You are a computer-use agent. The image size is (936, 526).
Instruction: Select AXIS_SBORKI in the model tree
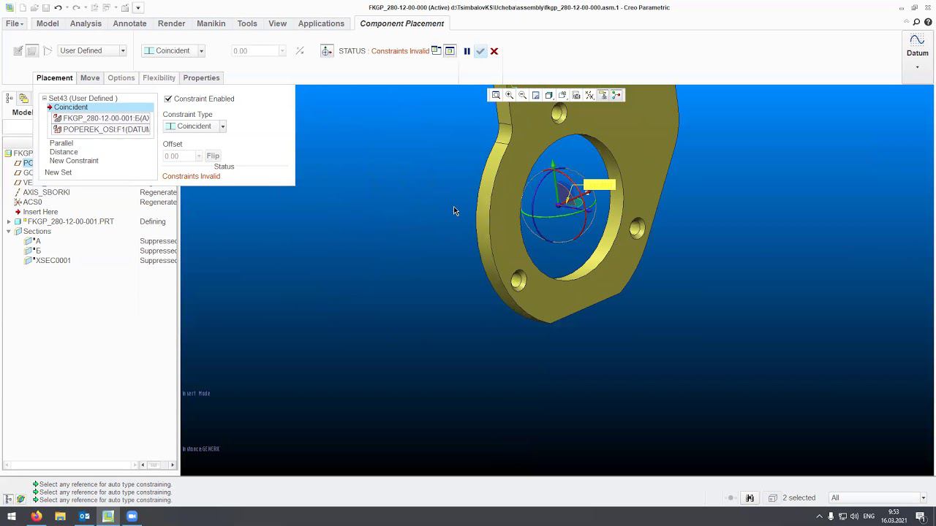[x=46, y=192]
